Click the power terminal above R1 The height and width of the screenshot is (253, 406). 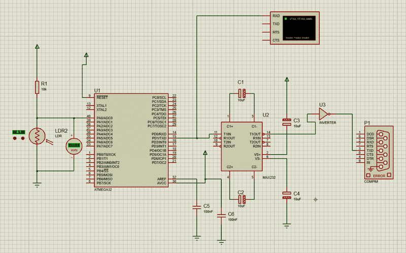coord(37,47)
